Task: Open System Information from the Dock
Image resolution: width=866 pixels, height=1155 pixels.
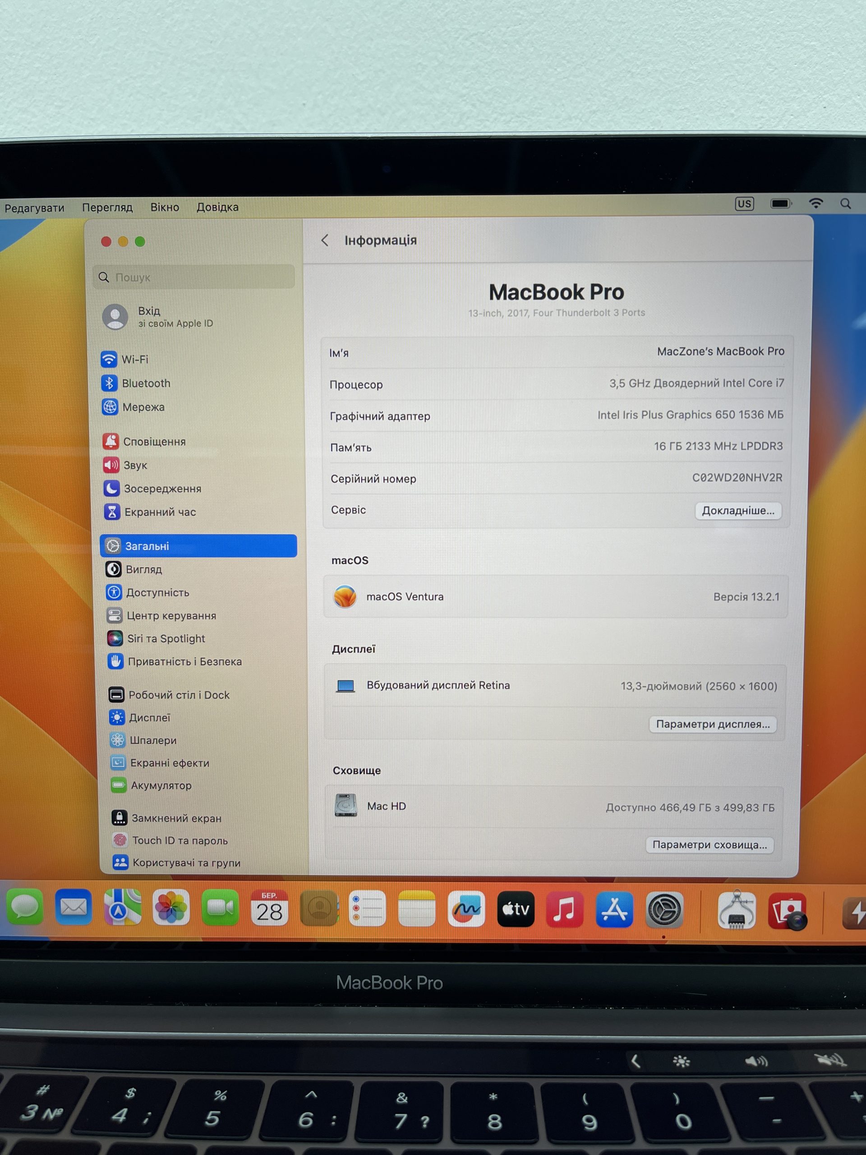Action: coord(737,910)
